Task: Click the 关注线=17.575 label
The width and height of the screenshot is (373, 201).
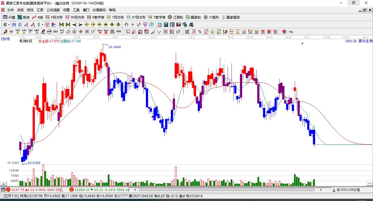Action: coord(49,41)
